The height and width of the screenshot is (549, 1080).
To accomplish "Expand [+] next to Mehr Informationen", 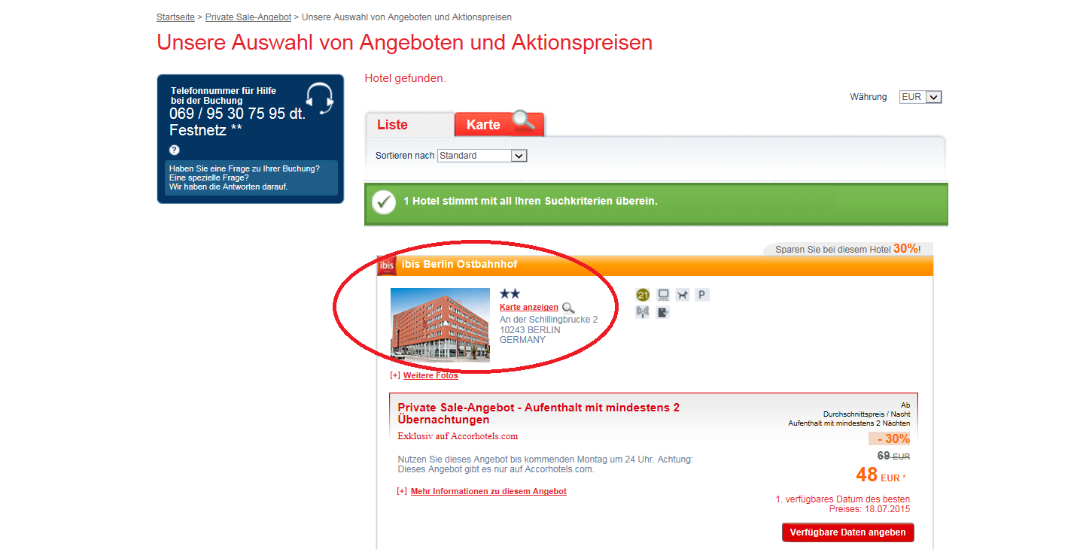I will click(x=402, y=491).
